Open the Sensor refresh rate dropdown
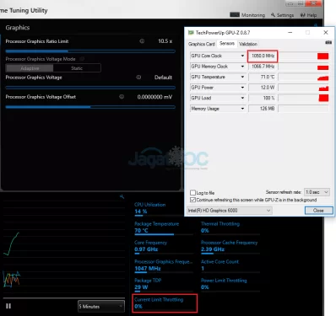The height and width of the screenshot is (316, 336). click(317, 192)
